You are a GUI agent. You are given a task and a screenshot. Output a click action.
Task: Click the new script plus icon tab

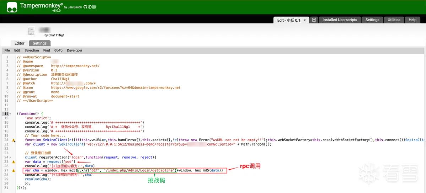pyautogui.click(x=314, y=20)
